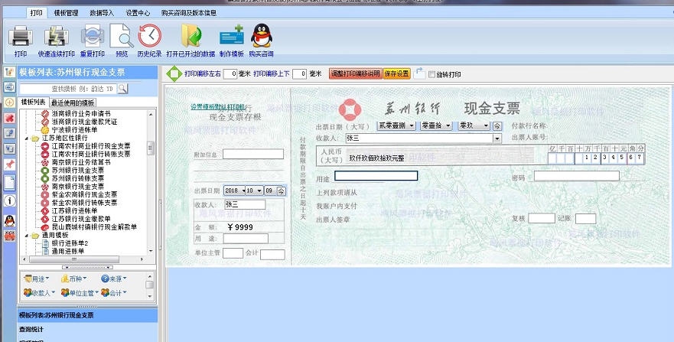The width and height of the screenshot is (674, 342).
Task: Click the blank page icon in sidebar
Action: tap(9, 183)
